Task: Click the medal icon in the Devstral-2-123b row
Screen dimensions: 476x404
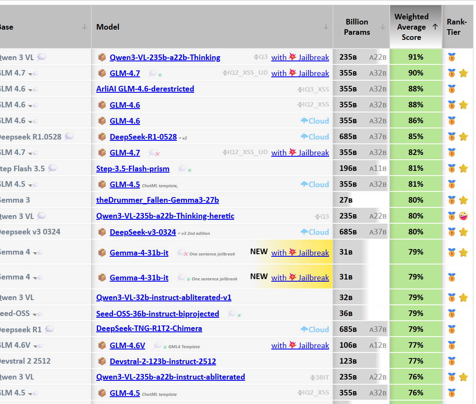Action: point(452,361)
